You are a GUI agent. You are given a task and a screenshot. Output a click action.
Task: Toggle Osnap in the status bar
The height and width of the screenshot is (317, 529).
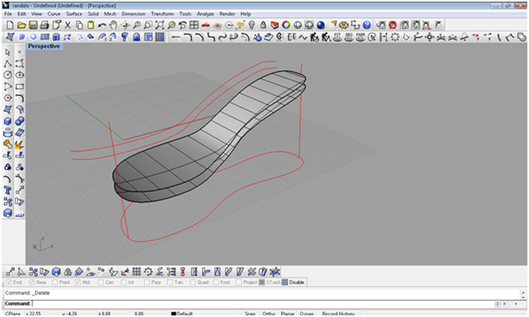point(307,314)
